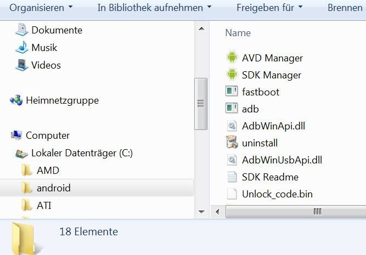Open the Organisieren dropdown menu
This screenshot has height=255, width=366.
[41, 8]
